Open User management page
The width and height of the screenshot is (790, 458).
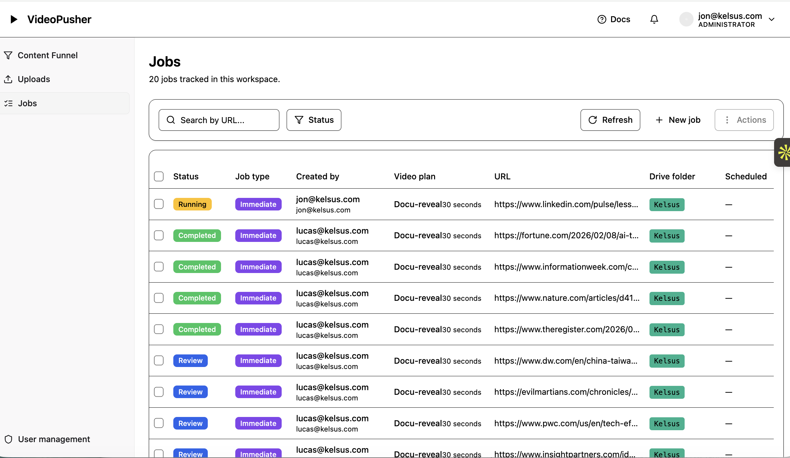(x=54, y=439)
